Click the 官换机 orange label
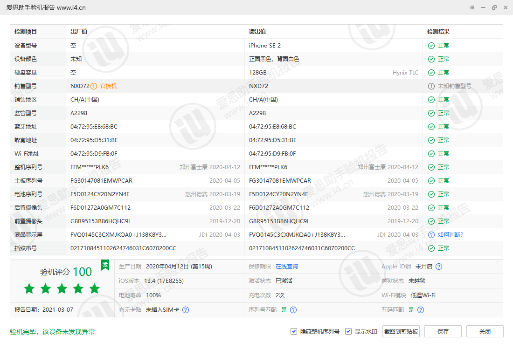Screen dimensions: 513x349 [x=109, y=86]
